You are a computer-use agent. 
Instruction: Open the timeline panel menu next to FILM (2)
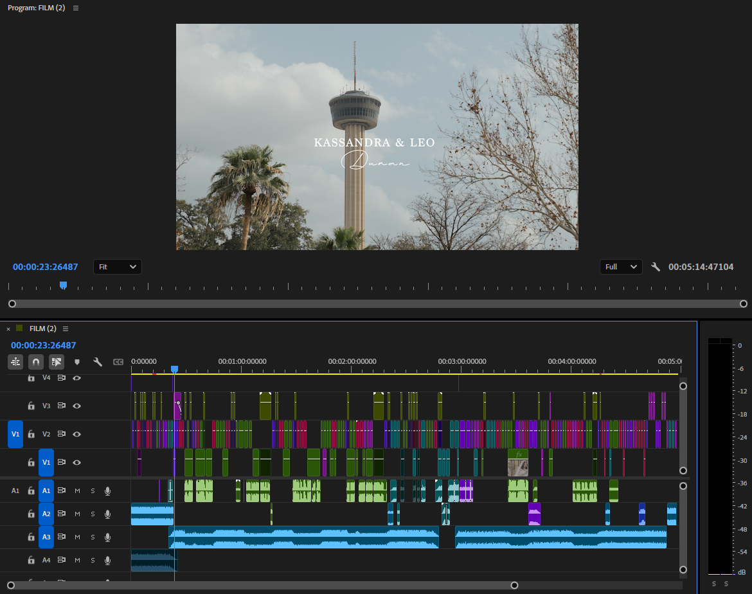click(x=66, y=328)
